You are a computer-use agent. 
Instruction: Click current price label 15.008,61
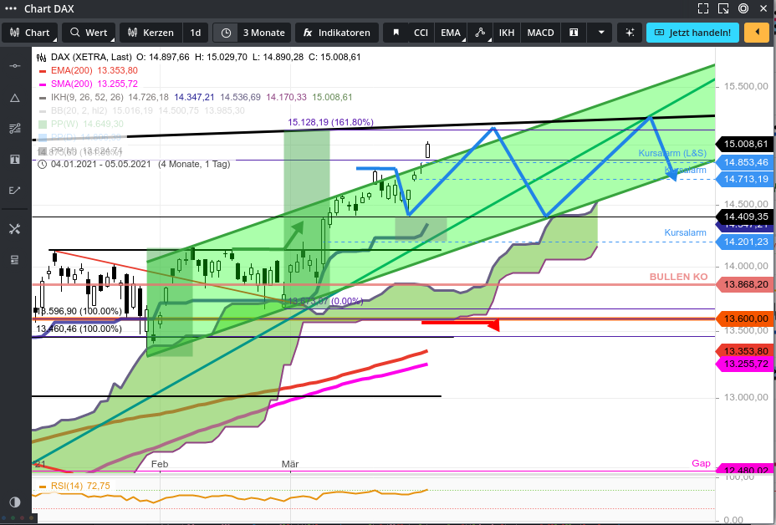pyautogui.click(x=745, y=144)
